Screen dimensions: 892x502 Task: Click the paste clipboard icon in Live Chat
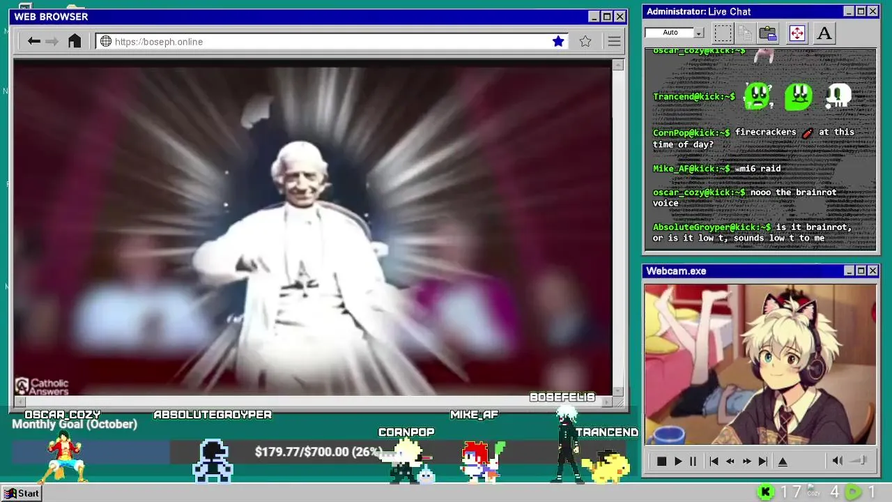pyautogui.click(x=768, y=33)
